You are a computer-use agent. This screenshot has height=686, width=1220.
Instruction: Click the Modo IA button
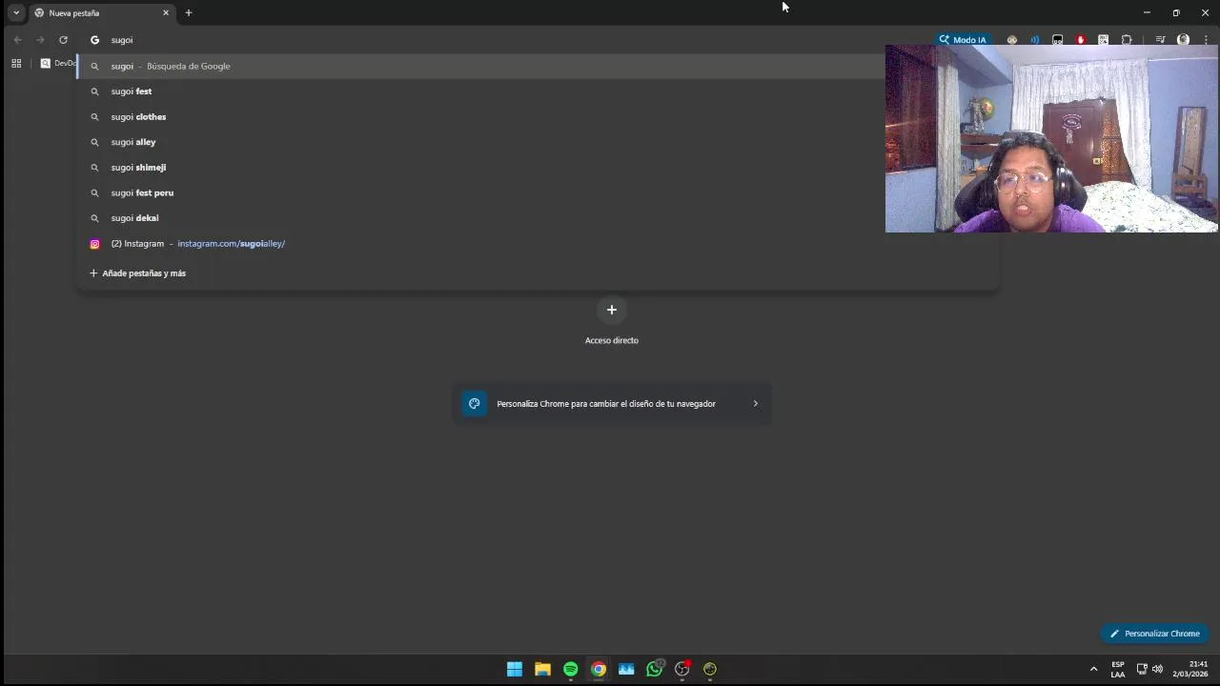coord(963,40)
